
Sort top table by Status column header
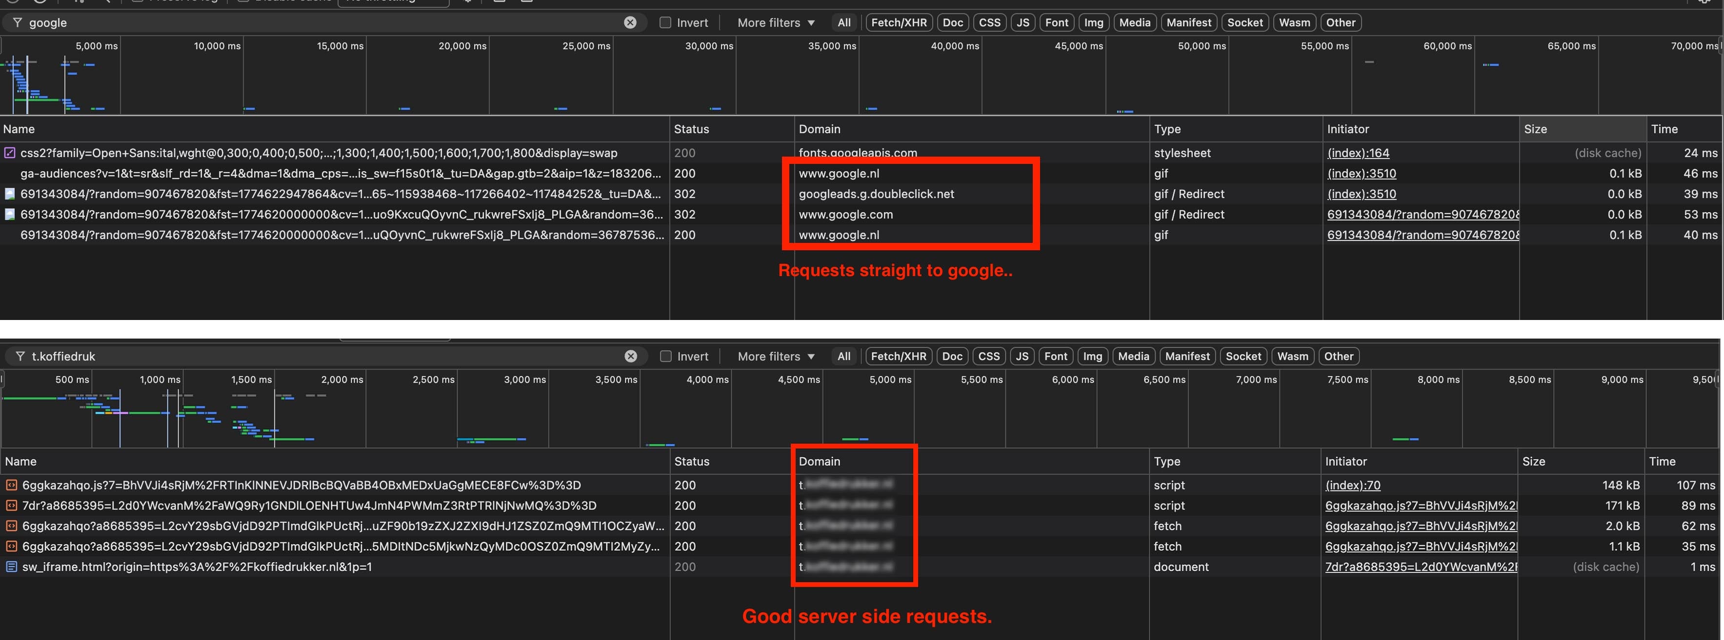691,128
